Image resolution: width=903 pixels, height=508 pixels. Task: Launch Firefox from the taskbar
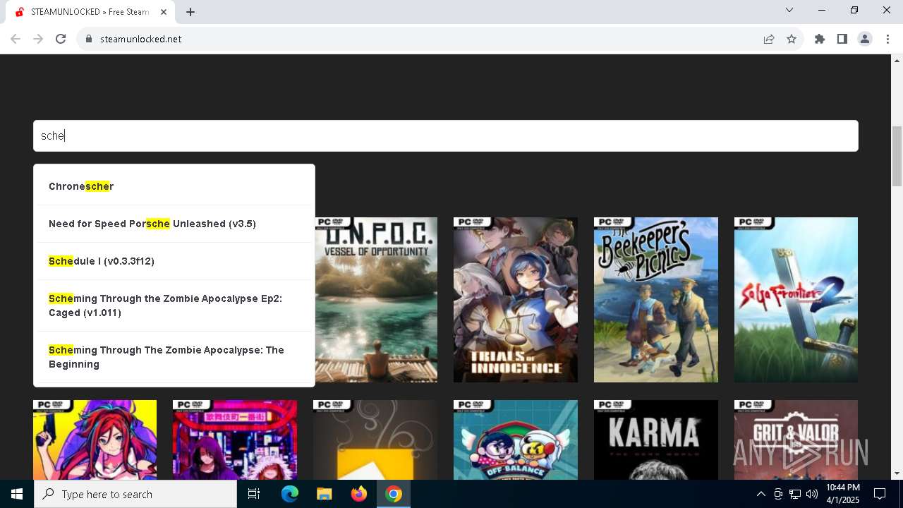click(x=359, y=494)
